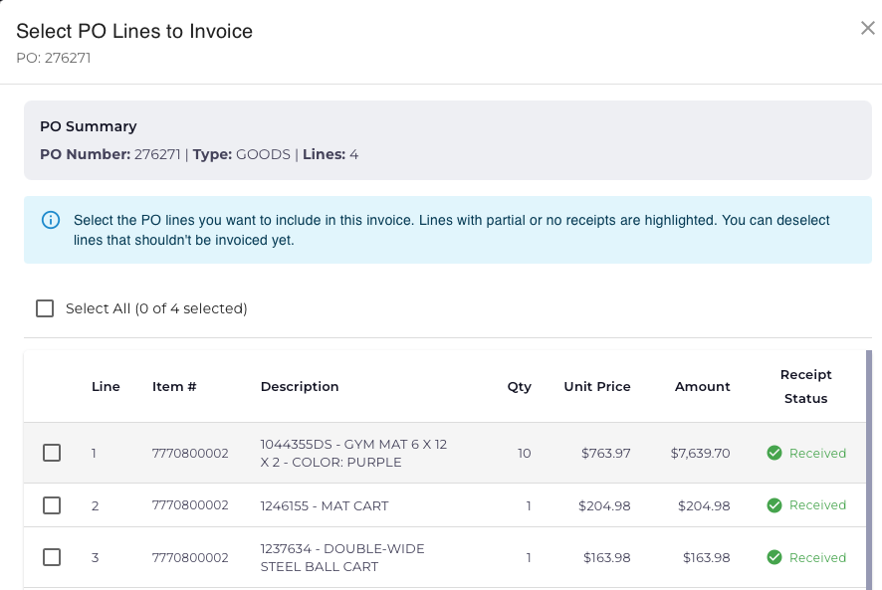Click the blue info icon in banner
This screenshot has width=882, height=590.
click(51, 220)
